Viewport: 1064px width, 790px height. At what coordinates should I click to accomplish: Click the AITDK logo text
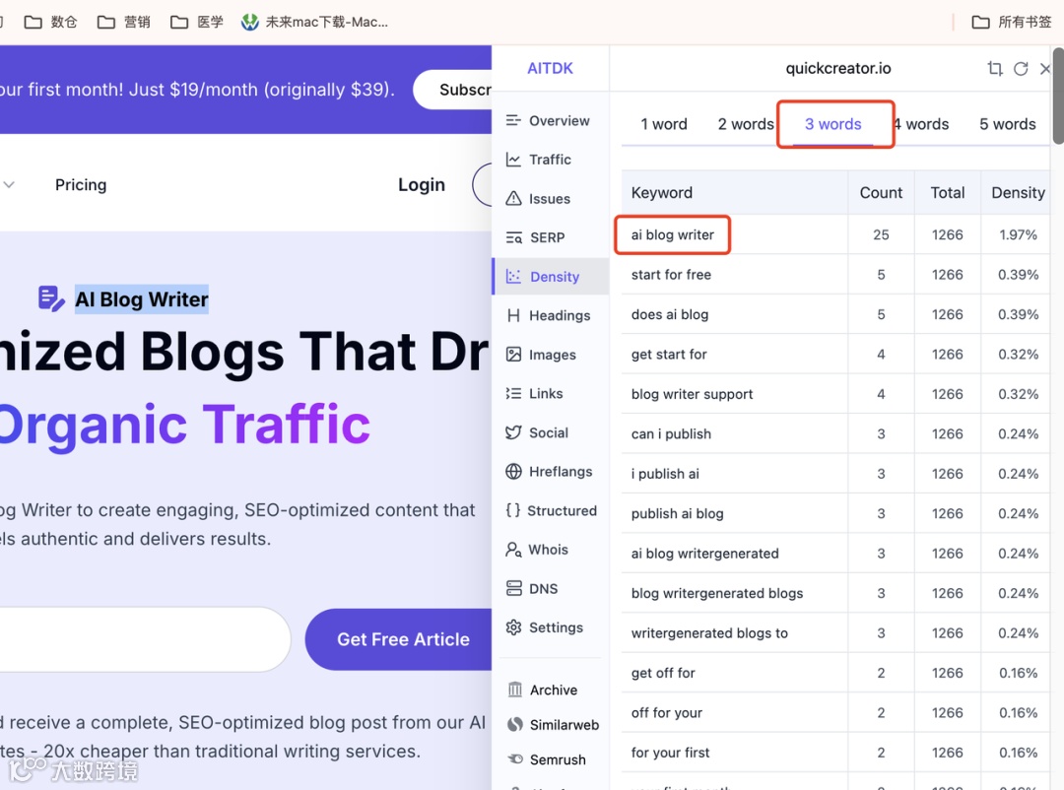[551, 69]
